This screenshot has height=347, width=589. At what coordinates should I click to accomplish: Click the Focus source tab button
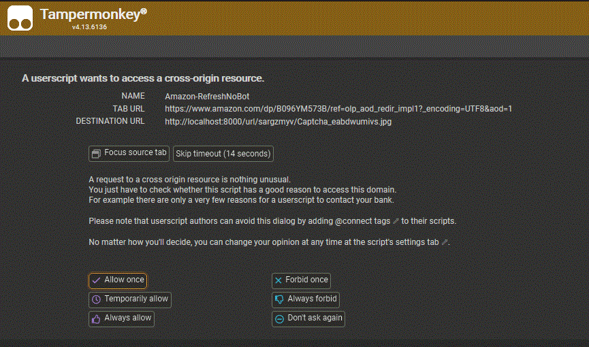129,154
